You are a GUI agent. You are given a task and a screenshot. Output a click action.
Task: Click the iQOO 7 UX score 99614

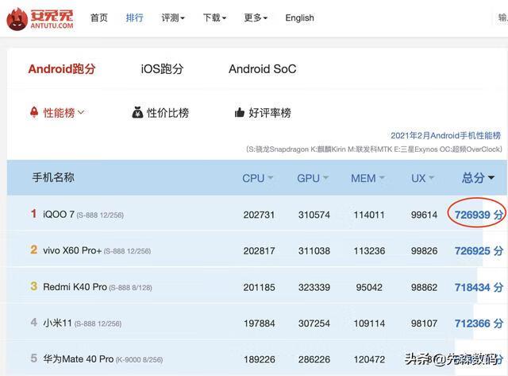pyautogui.click(x=424, y=215)
